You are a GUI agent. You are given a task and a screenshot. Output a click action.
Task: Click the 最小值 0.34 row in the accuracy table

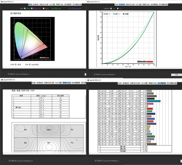[x=122, y=147]
